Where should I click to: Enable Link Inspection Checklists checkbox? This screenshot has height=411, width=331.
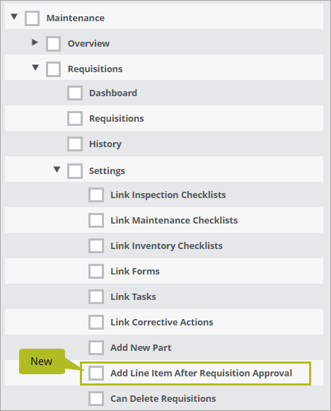(96, 195)
